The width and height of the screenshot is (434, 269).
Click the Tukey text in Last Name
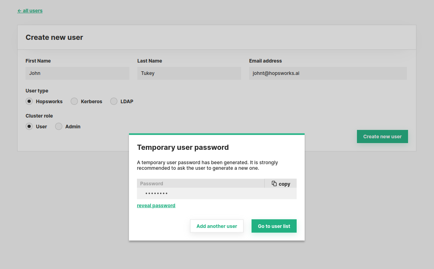pyautogui.click(x=148, y=73)
